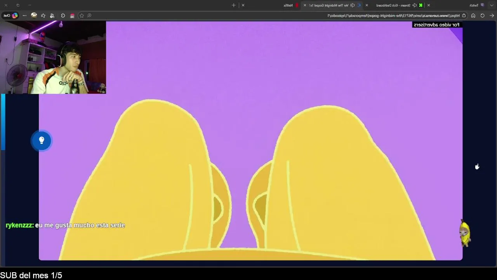Viewport: 497px width, 280px height.
Task: Click the blue lightbulb button
Action: [x=42, y=140]
